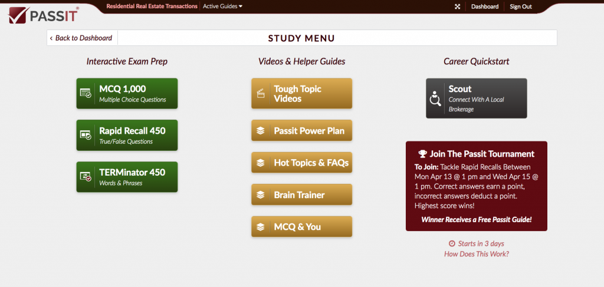Open MCQ 1,000 Multiple Choice Questions
The image size is (604, 287).
click(x=127, y=94)
